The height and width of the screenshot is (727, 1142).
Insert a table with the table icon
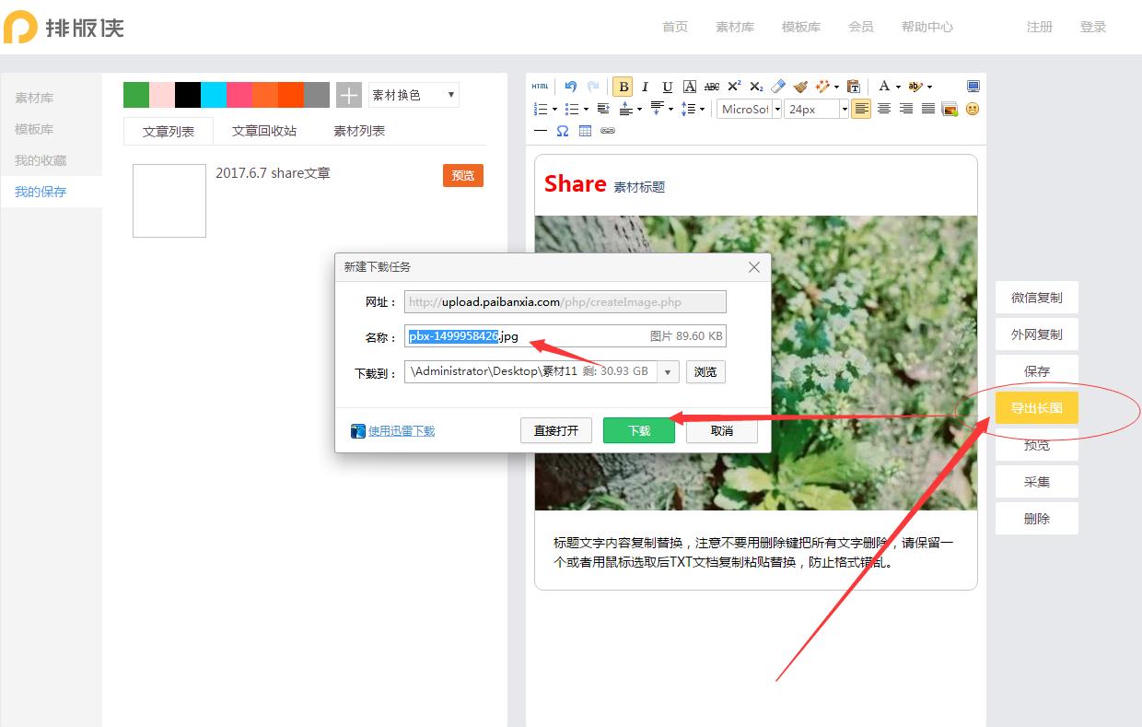click(x=584, y=131)
